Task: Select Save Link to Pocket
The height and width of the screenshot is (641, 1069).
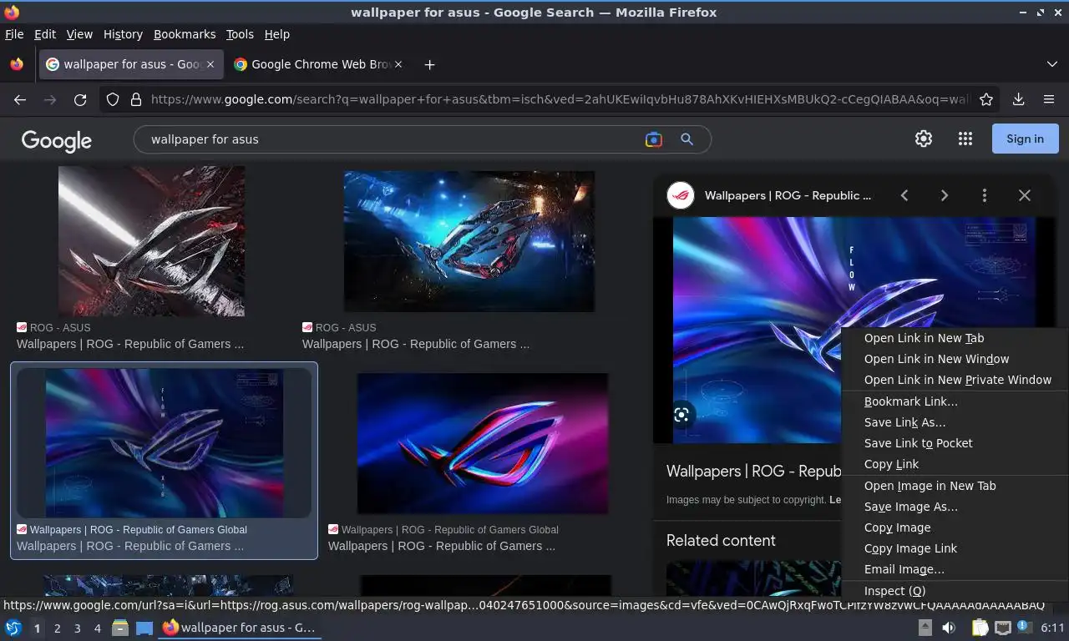Action: pos(955,443)
